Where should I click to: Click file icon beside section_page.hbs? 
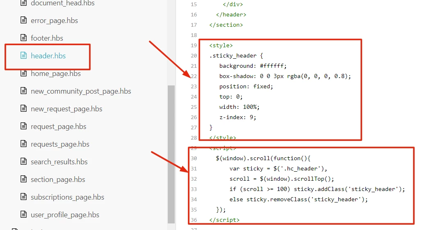[x=24, y=179]
